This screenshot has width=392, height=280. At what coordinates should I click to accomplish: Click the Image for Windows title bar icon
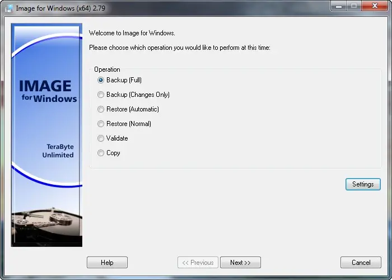point(10,8)
